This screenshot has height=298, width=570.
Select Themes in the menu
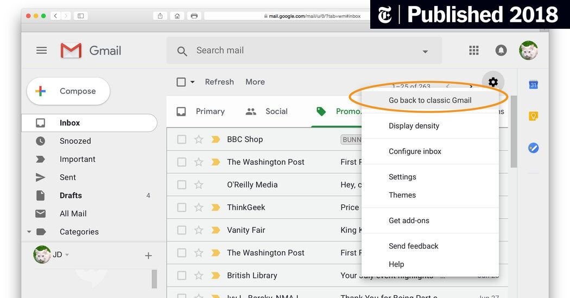tap(430, 195)
